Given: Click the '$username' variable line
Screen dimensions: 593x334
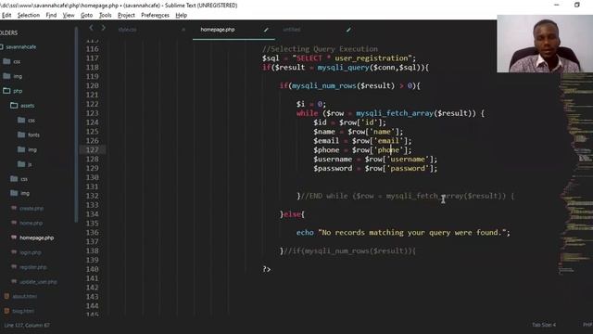Looking at the screenshot, I should [x=375, y=160].
